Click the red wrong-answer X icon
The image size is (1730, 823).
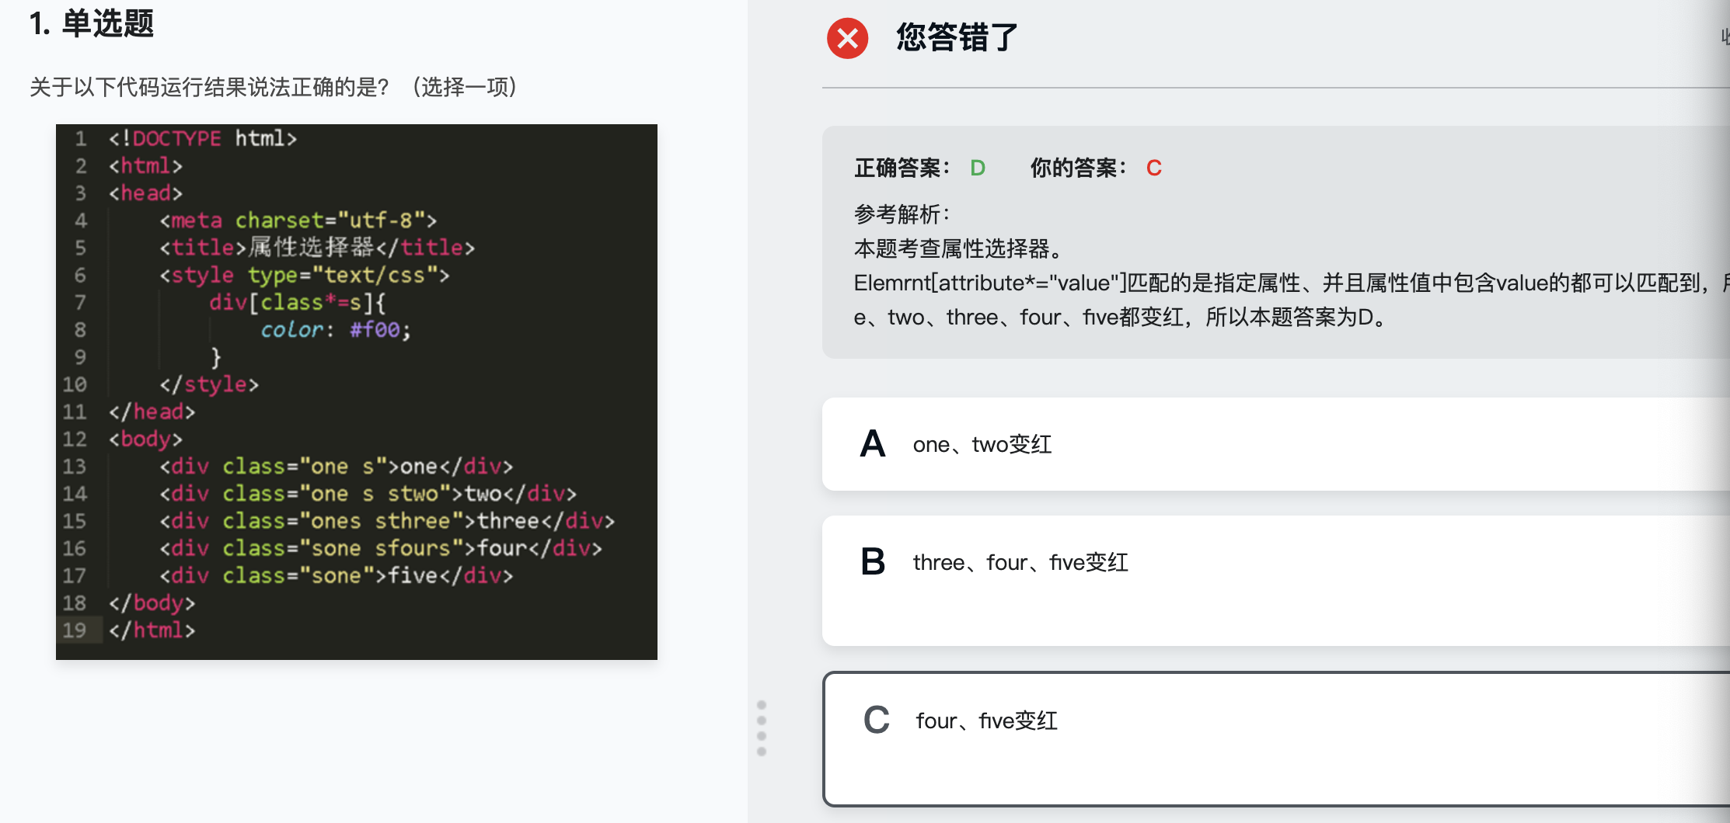point(847,38)
